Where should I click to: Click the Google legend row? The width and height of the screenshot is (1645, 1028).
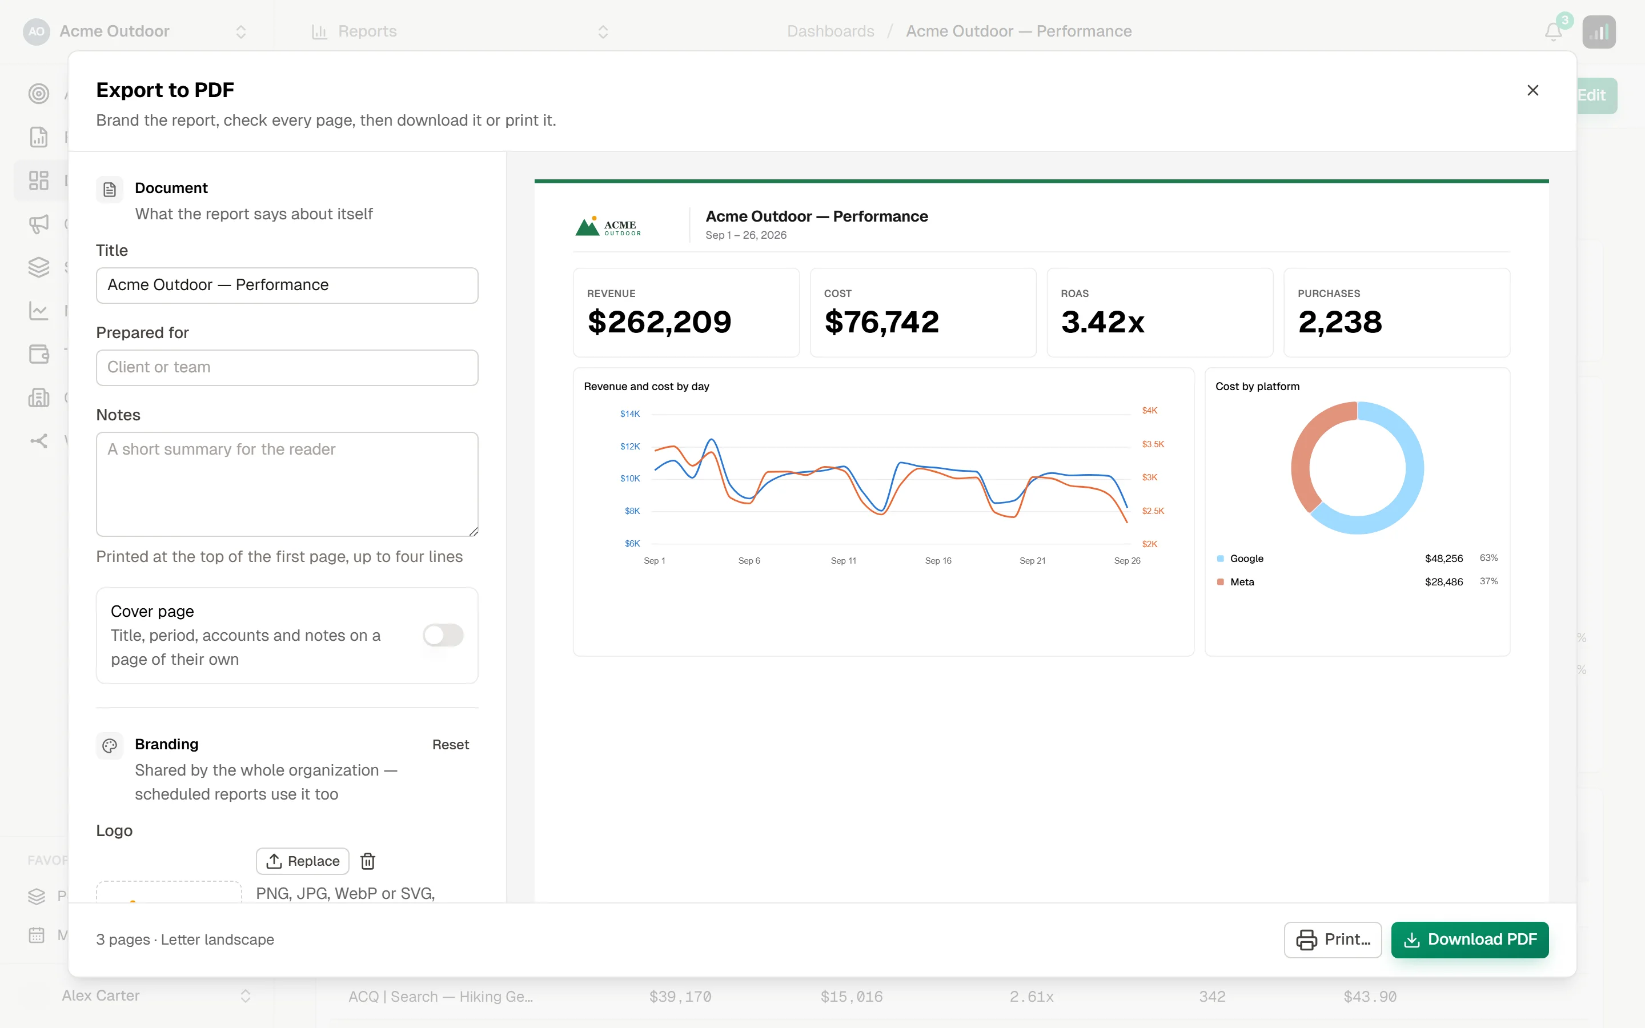(x=1357, y=558)
